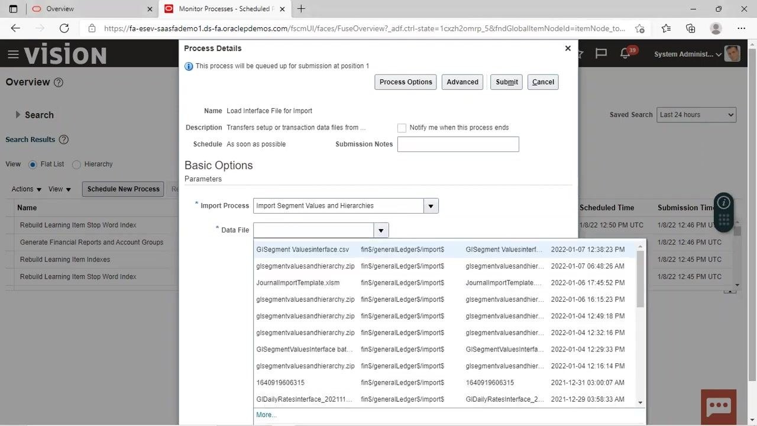Screen dimensions: 757x426
Task: Open the browser profile avatar
Action: point(716,28)
